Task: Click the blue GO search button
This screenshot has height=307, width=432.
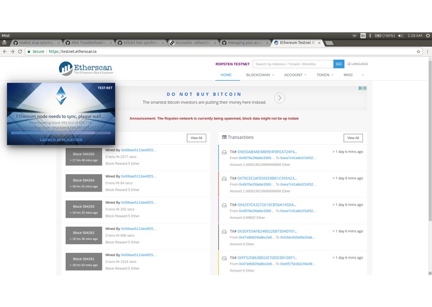Action: 339,64
